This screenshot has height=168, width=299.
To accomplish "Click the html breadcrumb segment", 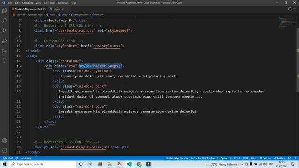I will click(x=51, y=14).
